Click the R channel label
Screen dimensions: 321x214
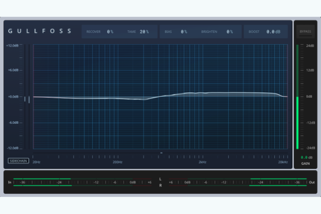(160, 185)
